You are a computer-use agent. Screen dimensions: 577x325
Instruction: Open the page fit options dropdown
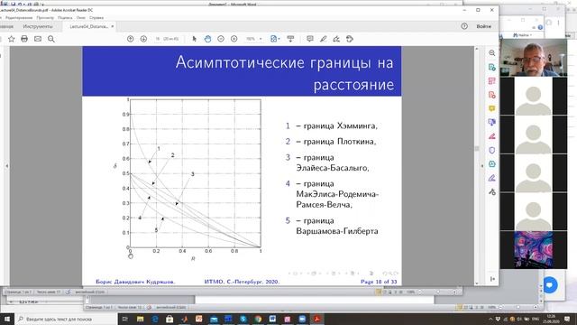click(x=275, y=39)
